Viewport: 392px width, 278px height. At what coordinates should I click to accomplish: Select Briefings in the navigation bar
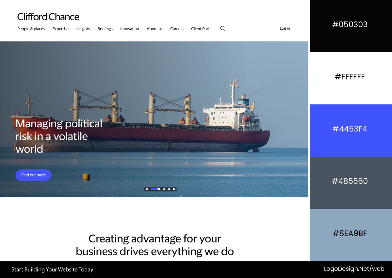[x=105, y=29]
